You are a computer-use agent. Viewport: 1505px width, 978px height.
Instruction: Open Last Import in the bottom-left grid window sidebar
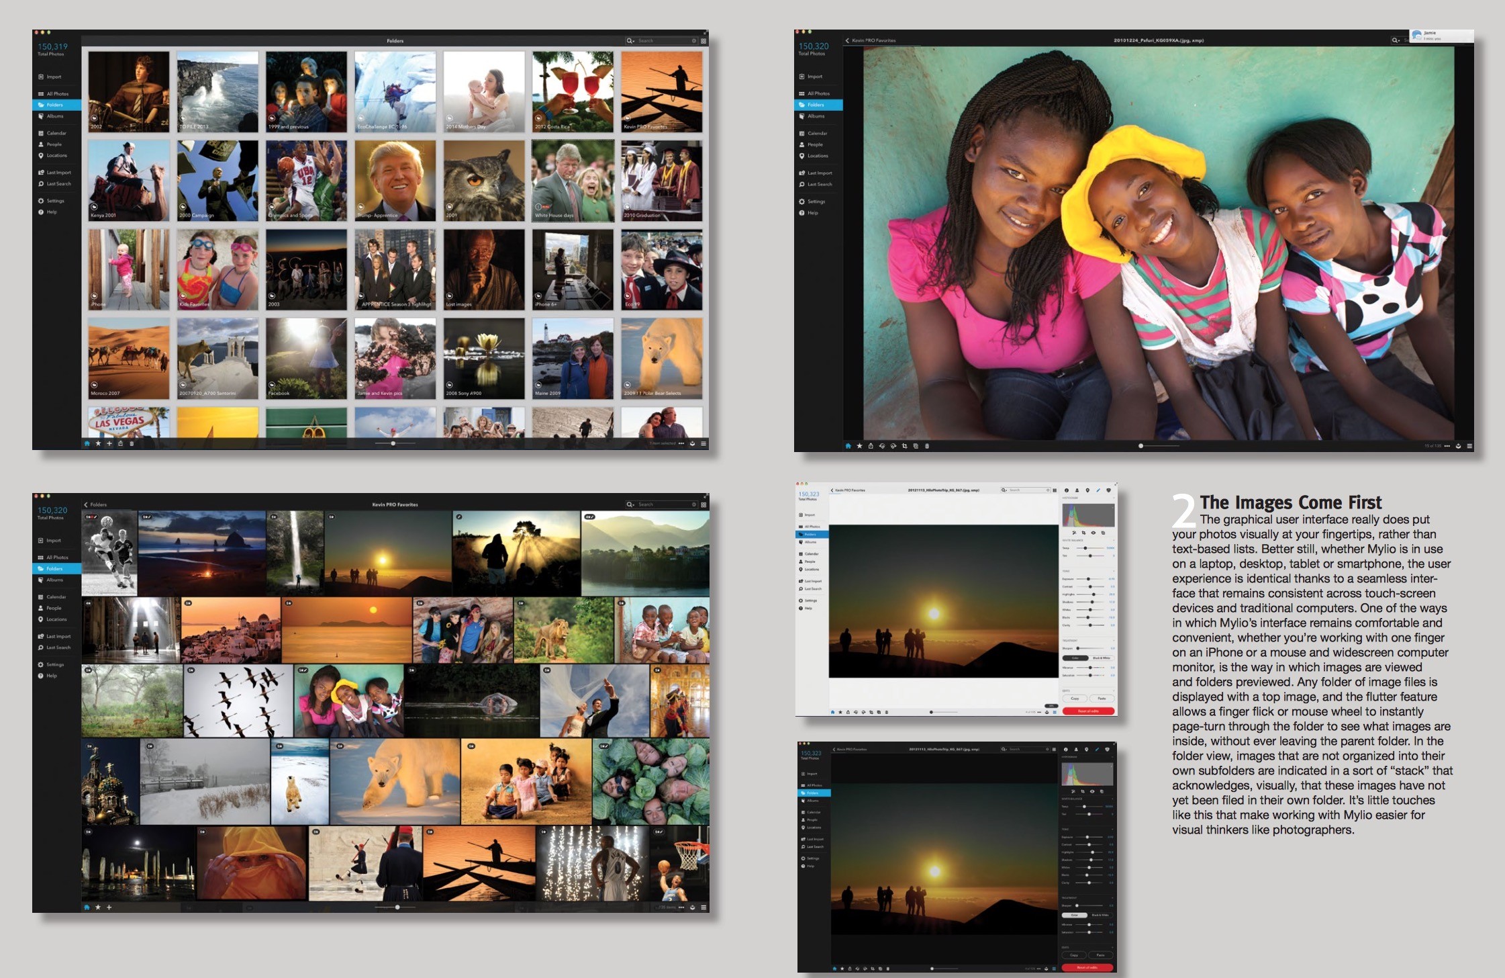54,636
